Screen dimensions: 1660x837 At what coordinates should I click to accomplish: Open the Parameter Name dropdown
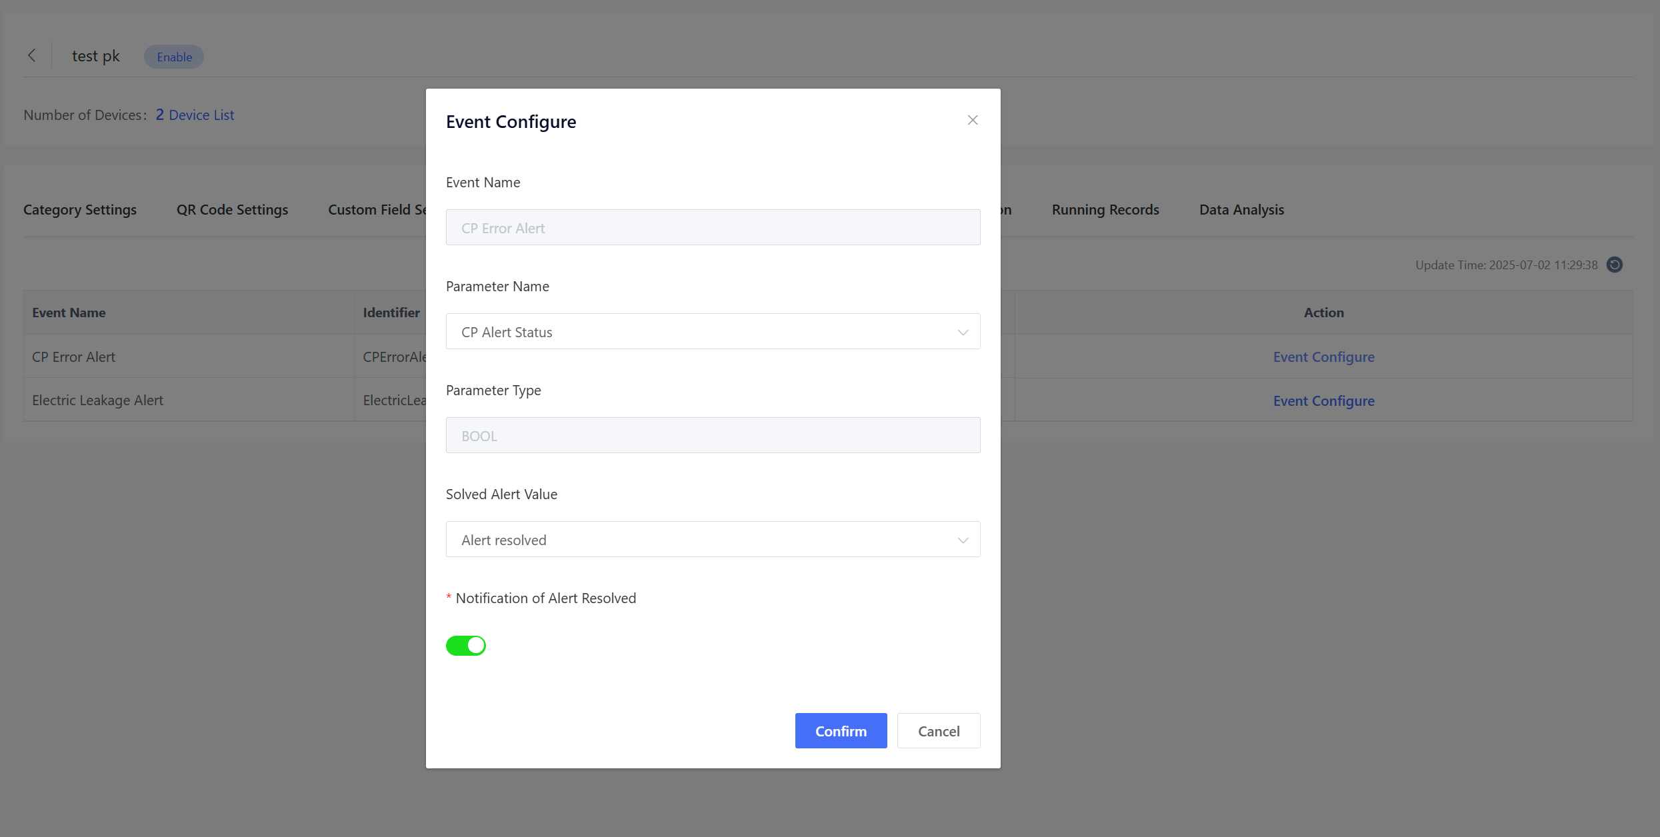pyautogui.click(x=712, y=331)
